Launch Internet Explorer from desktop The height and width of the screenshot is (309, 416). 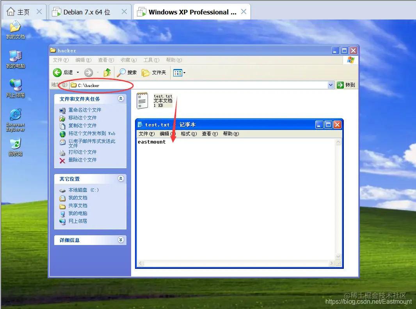click(x=15, y=120)
